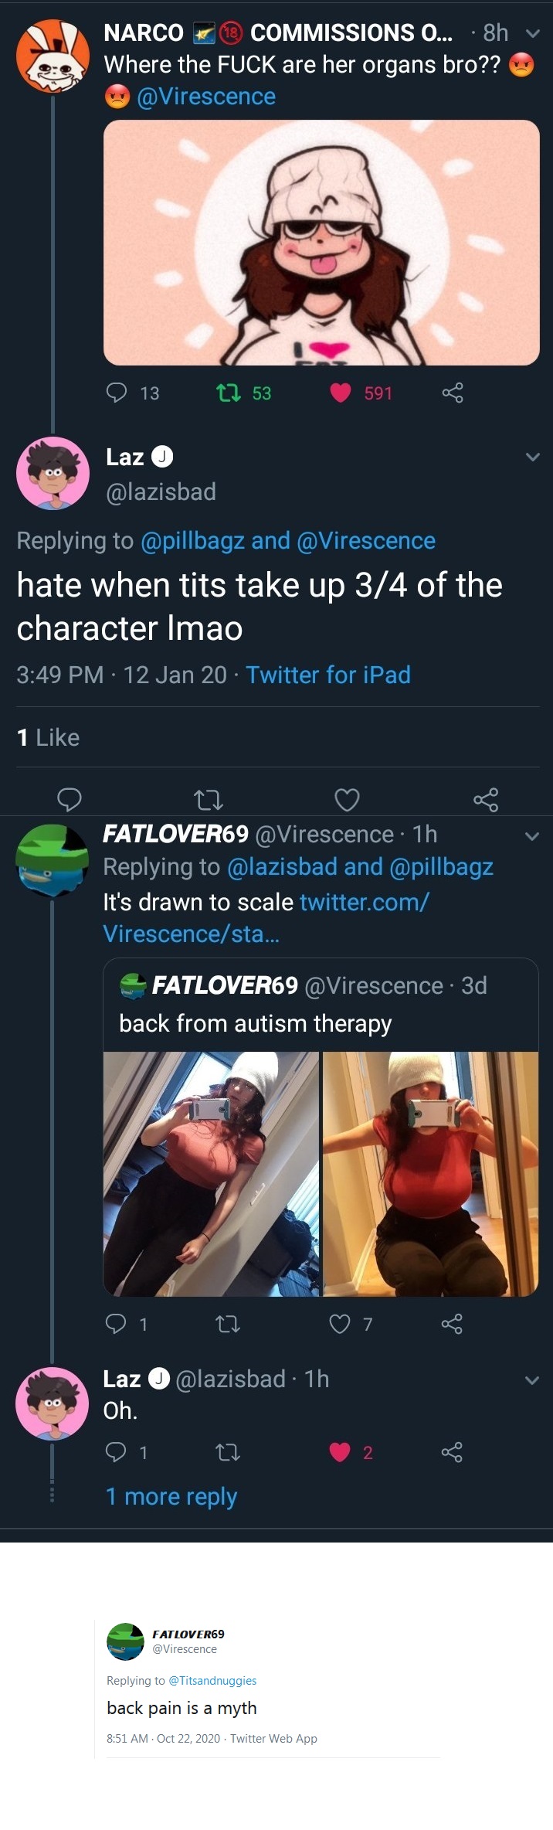Open the NARCO tweet options chevron
This screenshot has height=1830, width=553.
click(x=532, y=33)
